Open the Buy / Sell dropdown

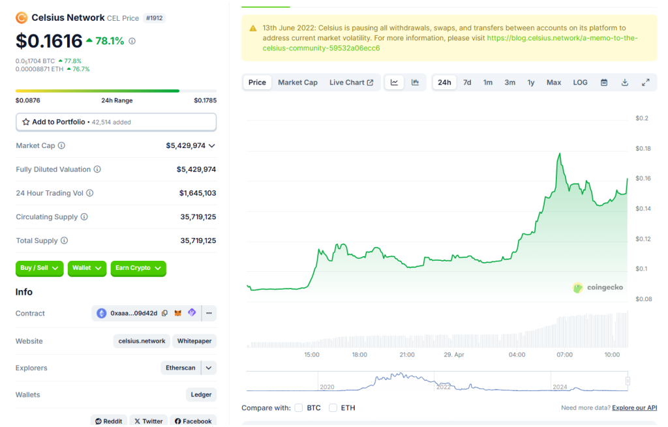pyautogui.click(x=39, y=268)
